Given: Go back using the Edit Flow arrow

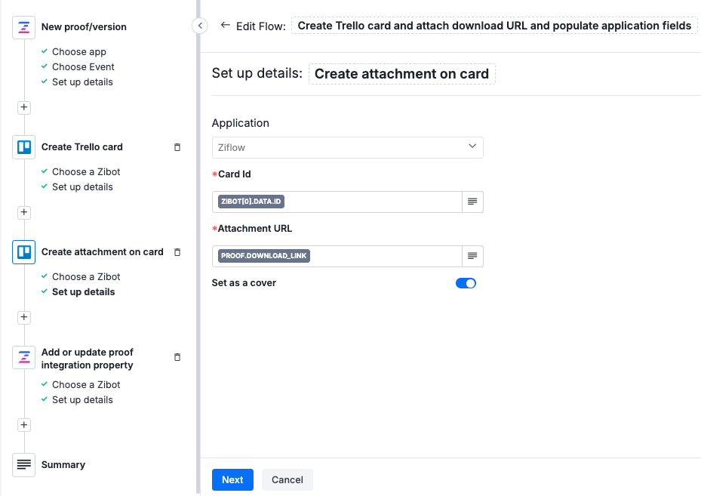Looking at the screenshot, I should 226,26.
